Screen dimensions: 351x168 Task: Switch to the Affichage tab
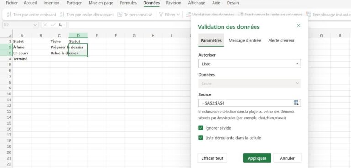(197, 3)
